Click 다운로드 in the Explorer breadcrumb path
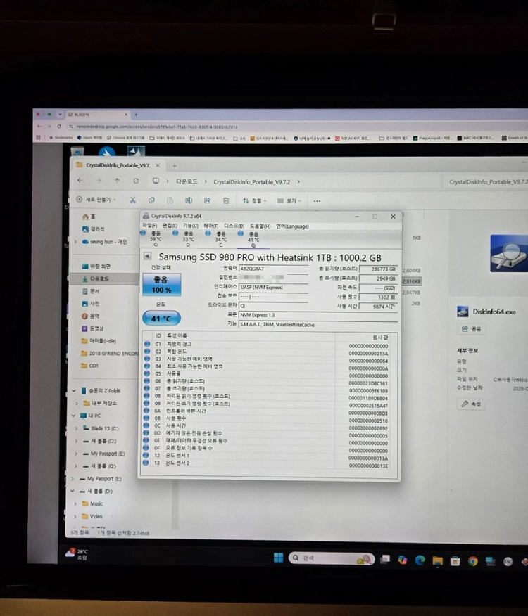 click(x=187, y=181)
